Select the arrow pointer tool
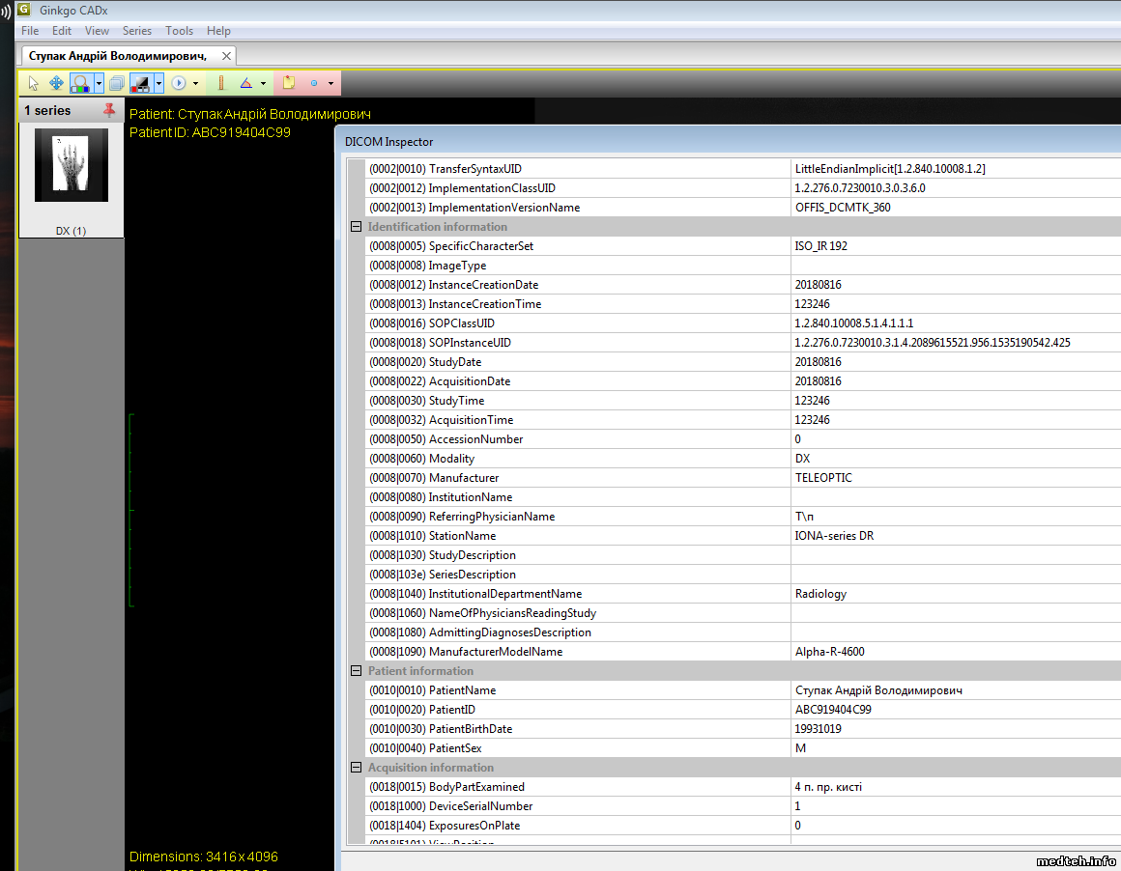Screen dimensions: 1121x871 pos(34,83)
